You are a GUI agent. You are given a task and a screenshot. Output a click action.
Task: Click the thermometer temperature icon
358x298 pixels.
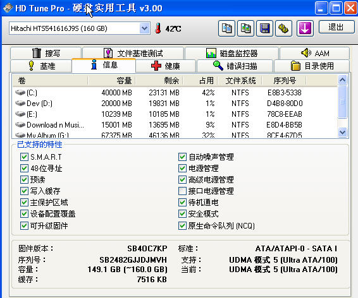click(x=157, y=28)
